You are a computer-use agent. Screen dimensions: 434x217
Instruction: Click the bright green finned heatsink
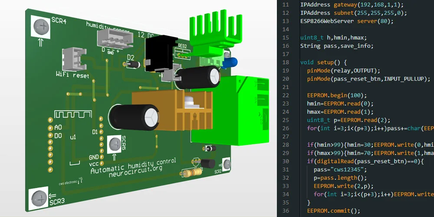point(207,34)
